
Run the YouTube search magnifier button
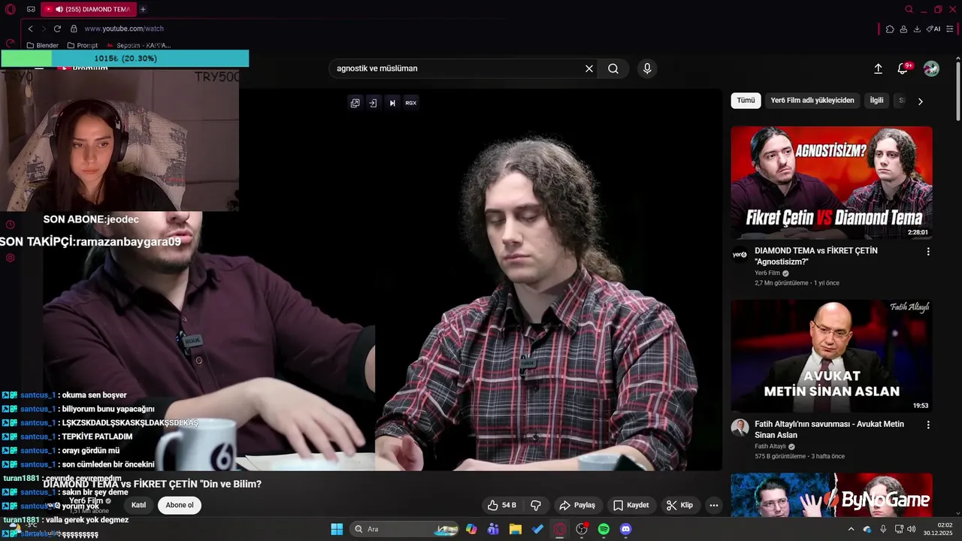(613, 68)
